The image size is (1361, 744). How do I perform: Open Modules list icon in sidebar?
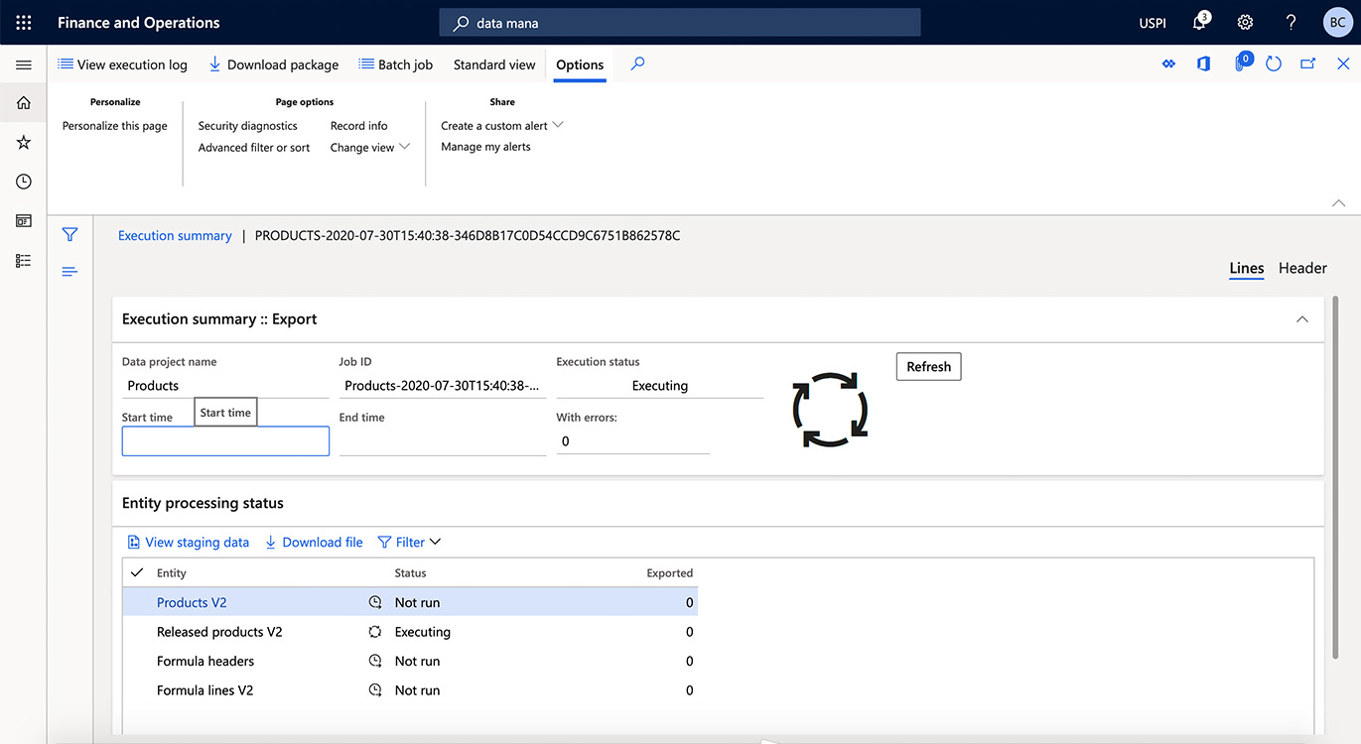24,261
